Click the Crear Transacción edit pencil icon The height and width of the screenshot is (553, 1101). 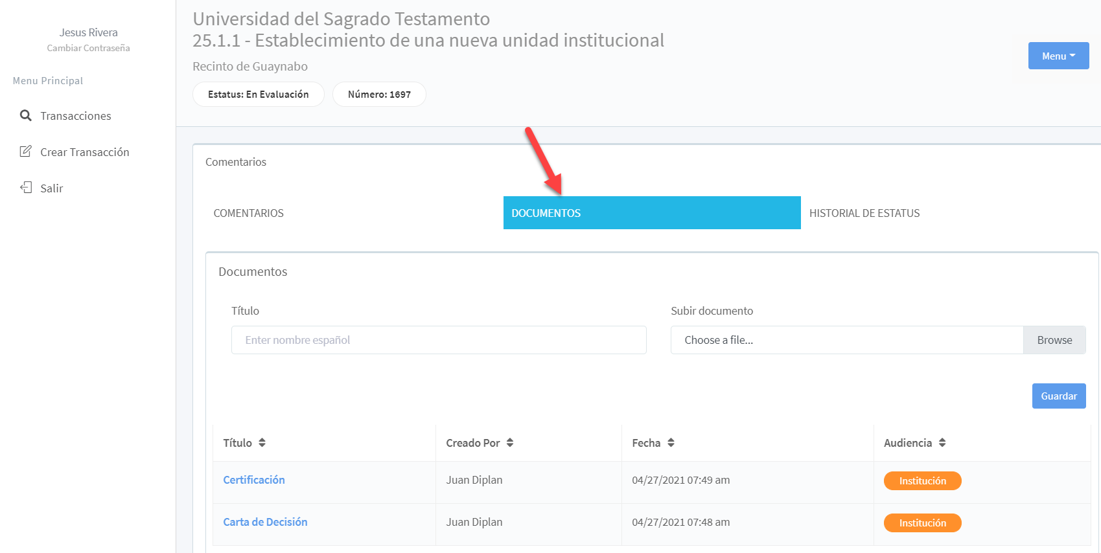click(x=26, y=152)
